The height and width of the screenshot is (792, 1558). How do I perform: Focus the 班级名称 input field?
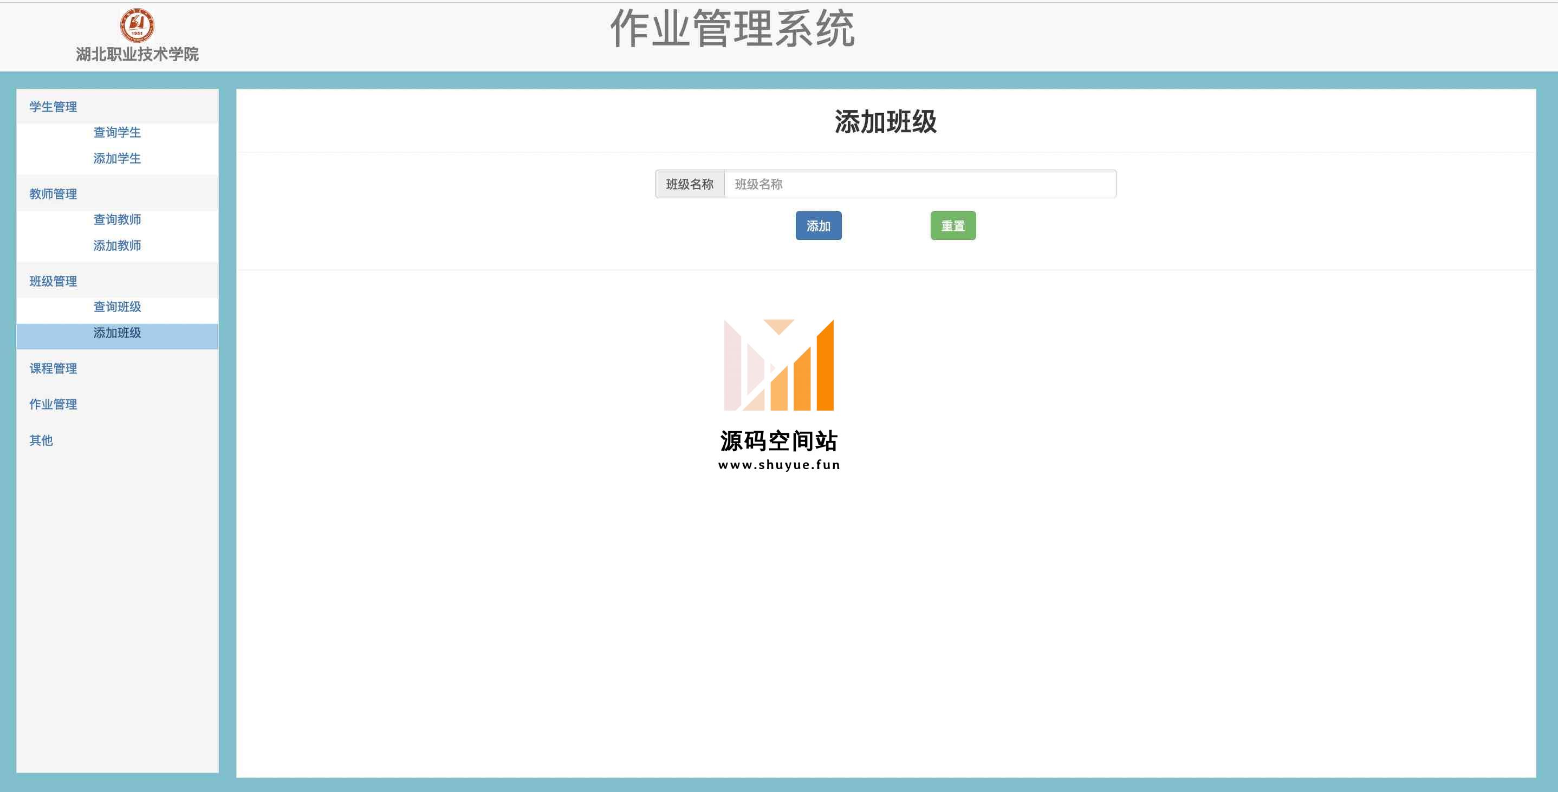[x=920, y=184]
